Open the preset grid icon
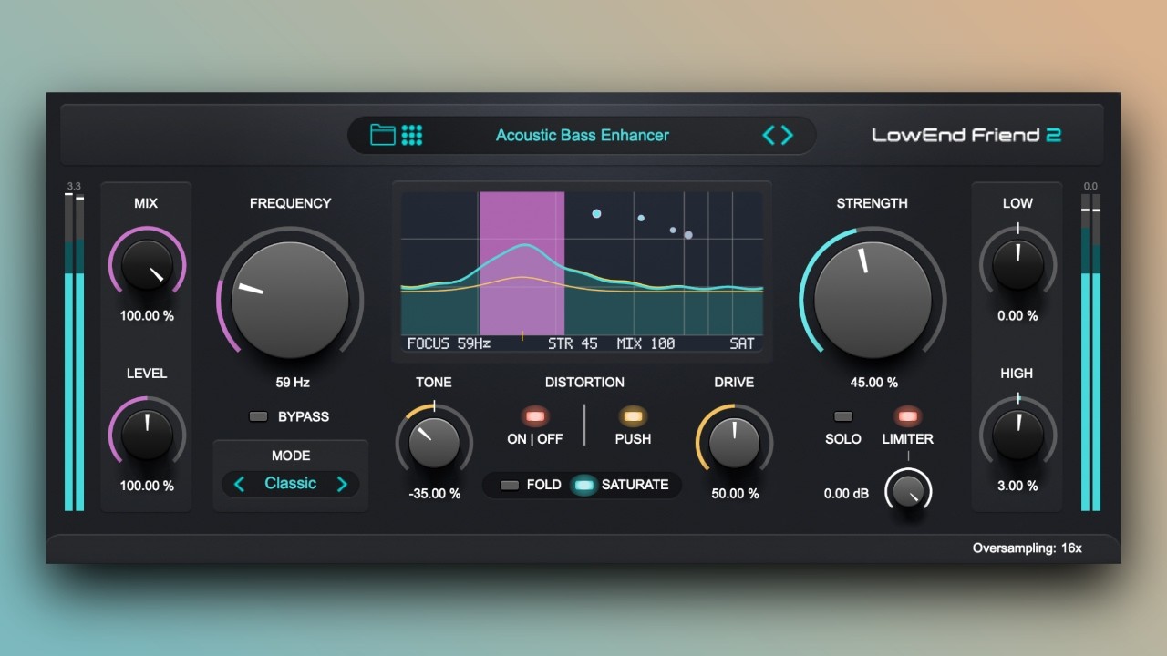The width and height of the screenshot is (1167, 656). 412,135
